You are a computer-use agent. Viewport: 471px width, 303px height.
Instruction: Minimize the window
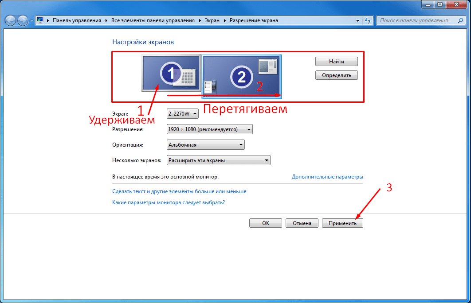(x=428, y=4)
